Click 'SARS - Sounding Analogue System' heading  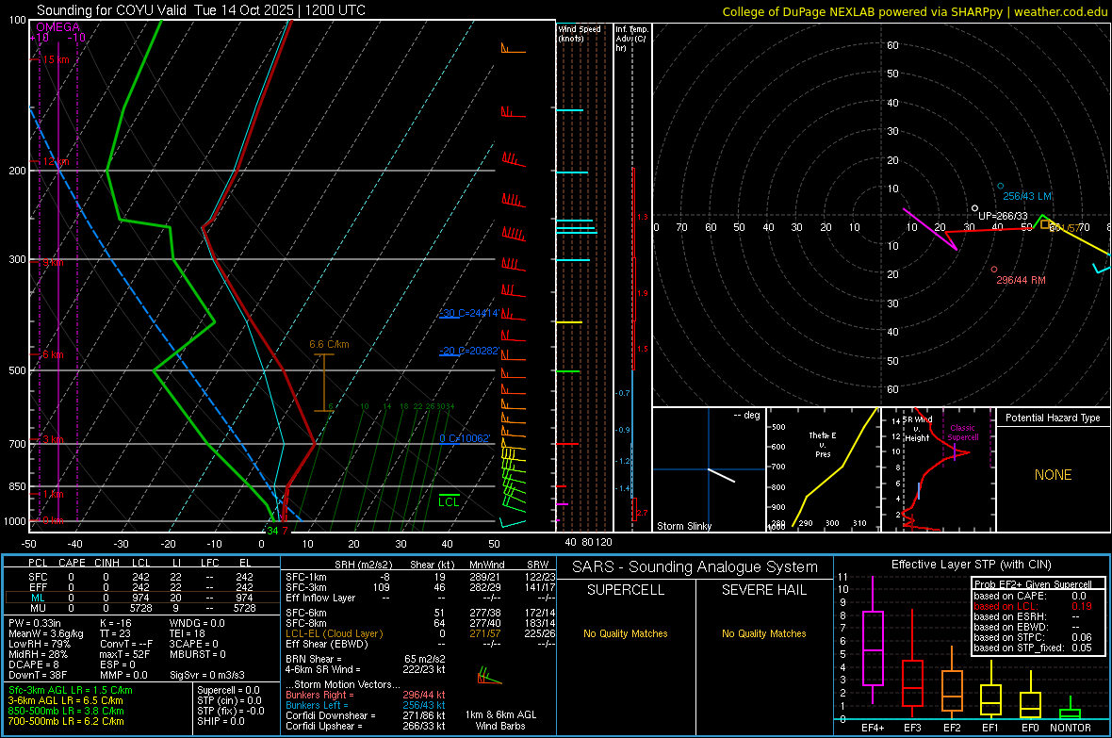pos(695,567)
